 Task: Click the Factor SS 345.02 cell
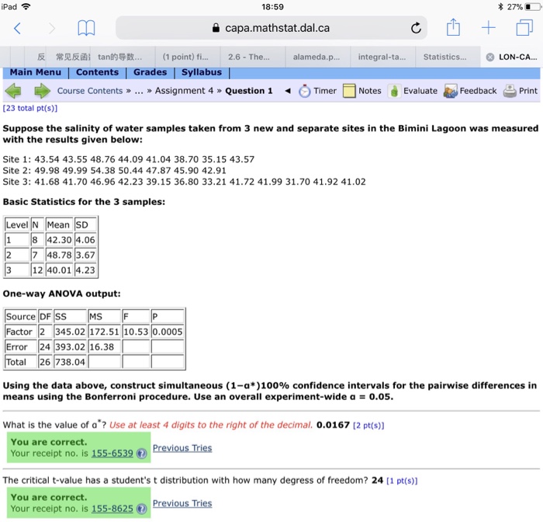pos(70,332)
